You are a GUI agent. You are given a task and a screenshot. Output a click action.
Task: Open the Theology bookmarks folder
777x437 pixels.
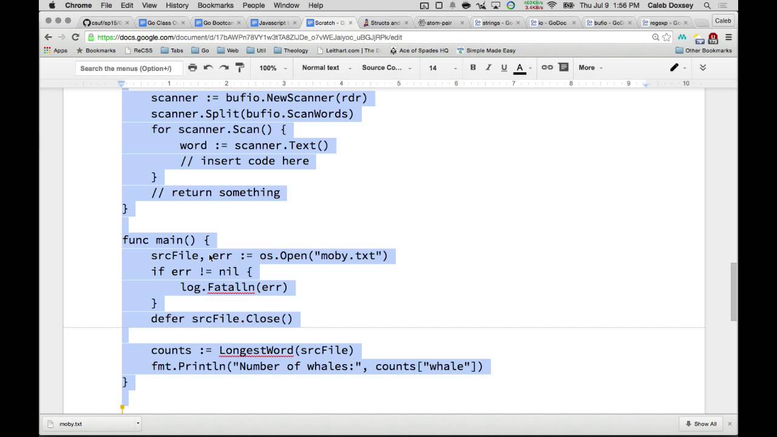tap(291, 50)
